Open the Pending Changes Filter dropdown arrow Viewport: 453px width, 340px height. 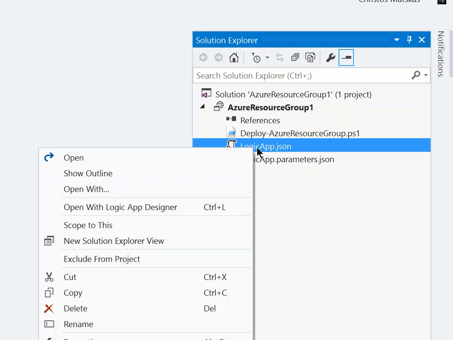coord(267,58)
